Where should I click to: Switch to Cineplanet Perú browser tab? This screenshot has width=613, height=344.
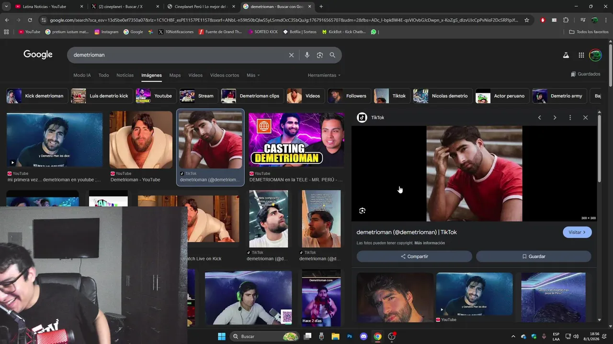pyautogui.click(x=201, y=7)
